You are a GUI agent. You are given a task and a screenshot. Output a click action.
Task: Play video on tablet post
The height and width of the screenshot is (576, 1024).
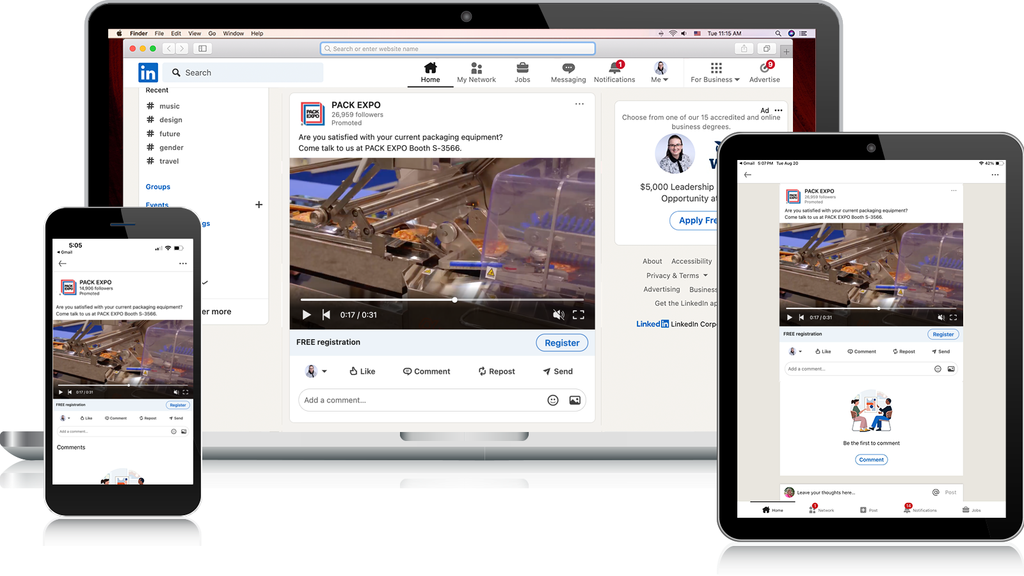tap(789, 317)
